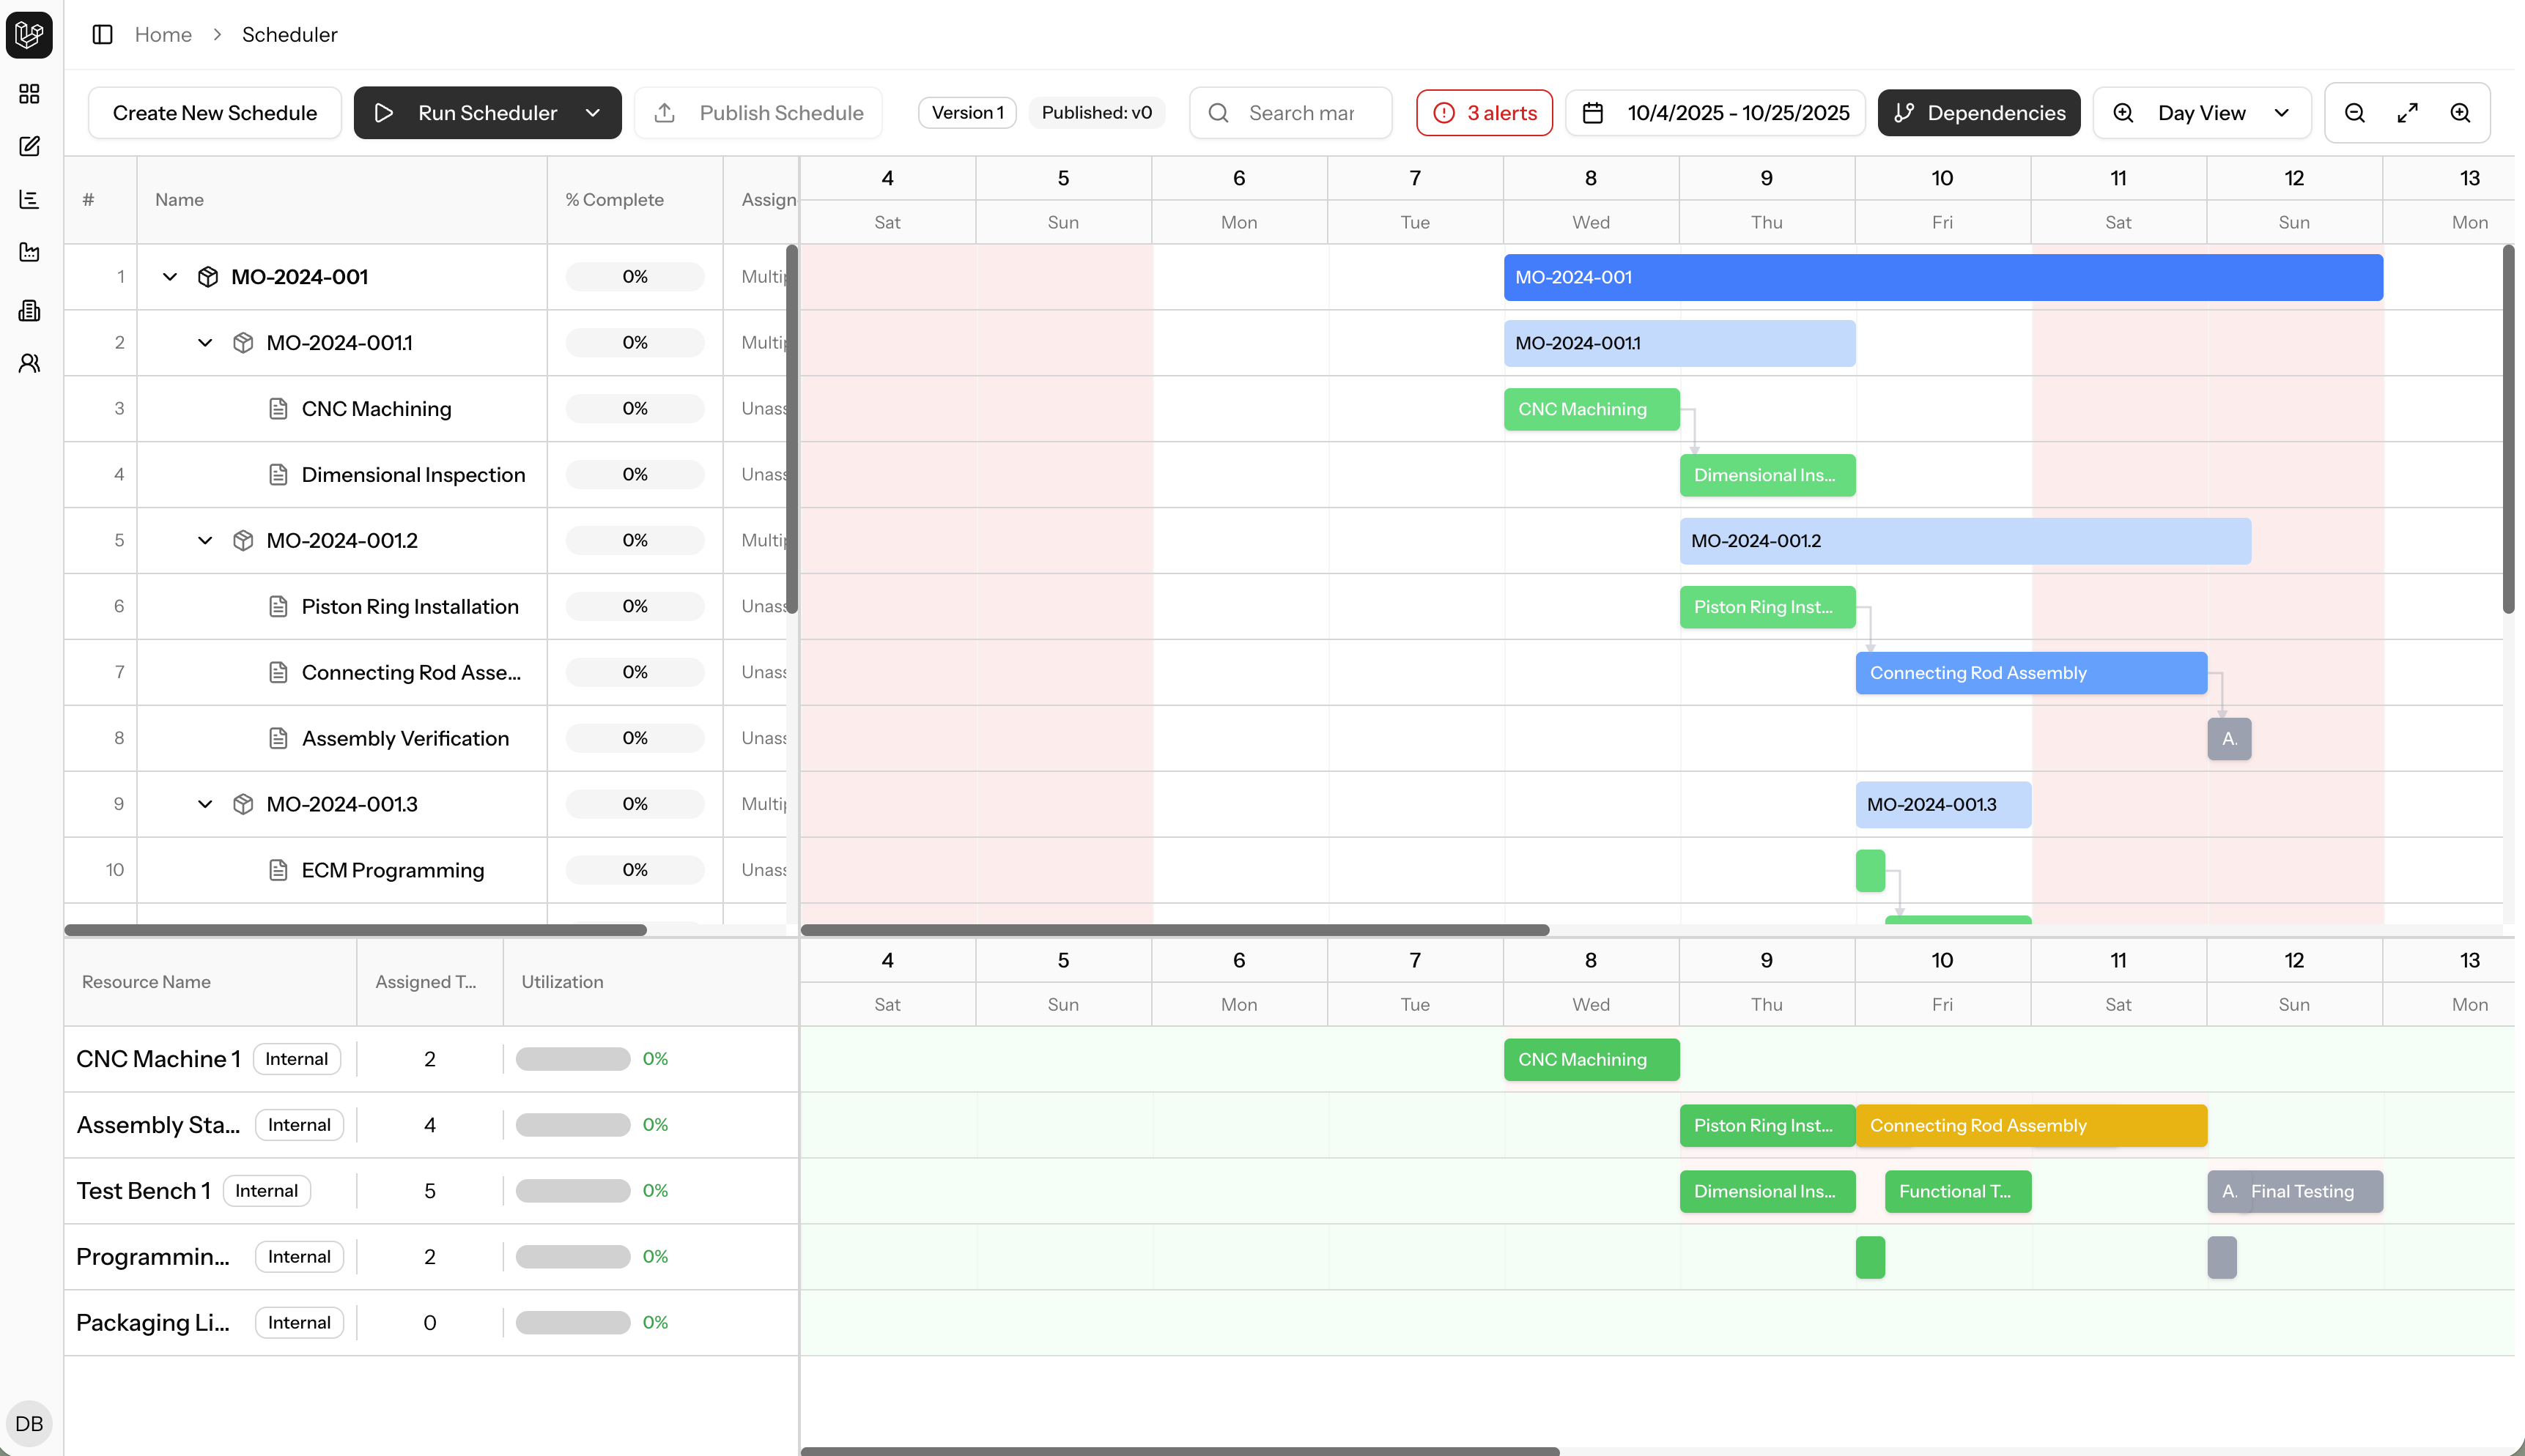2525x1456 pixels.
Task: Toggle the Dependencies button
Action: (1978, 113)
